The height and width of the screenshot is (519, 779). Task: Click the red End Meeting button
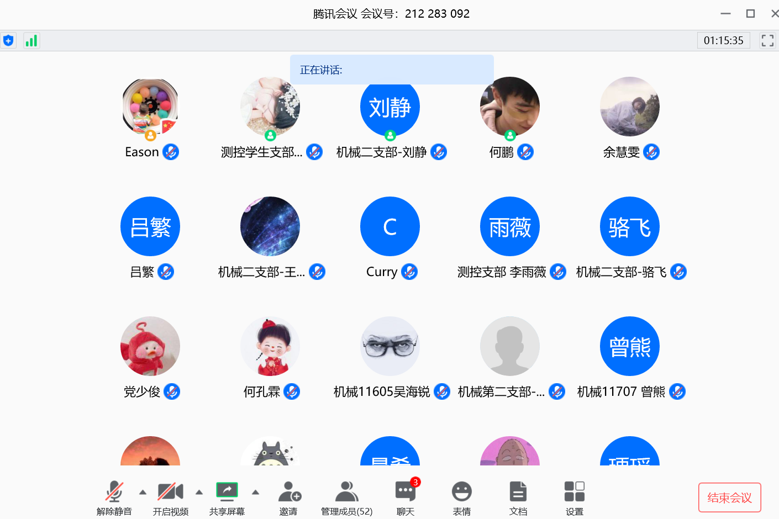(729, 497)
